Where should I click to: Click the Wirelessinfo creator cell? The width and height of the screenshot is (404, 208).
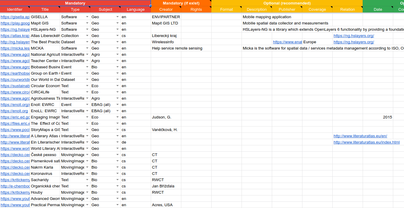pyautogui.click(x=166, y=42)
